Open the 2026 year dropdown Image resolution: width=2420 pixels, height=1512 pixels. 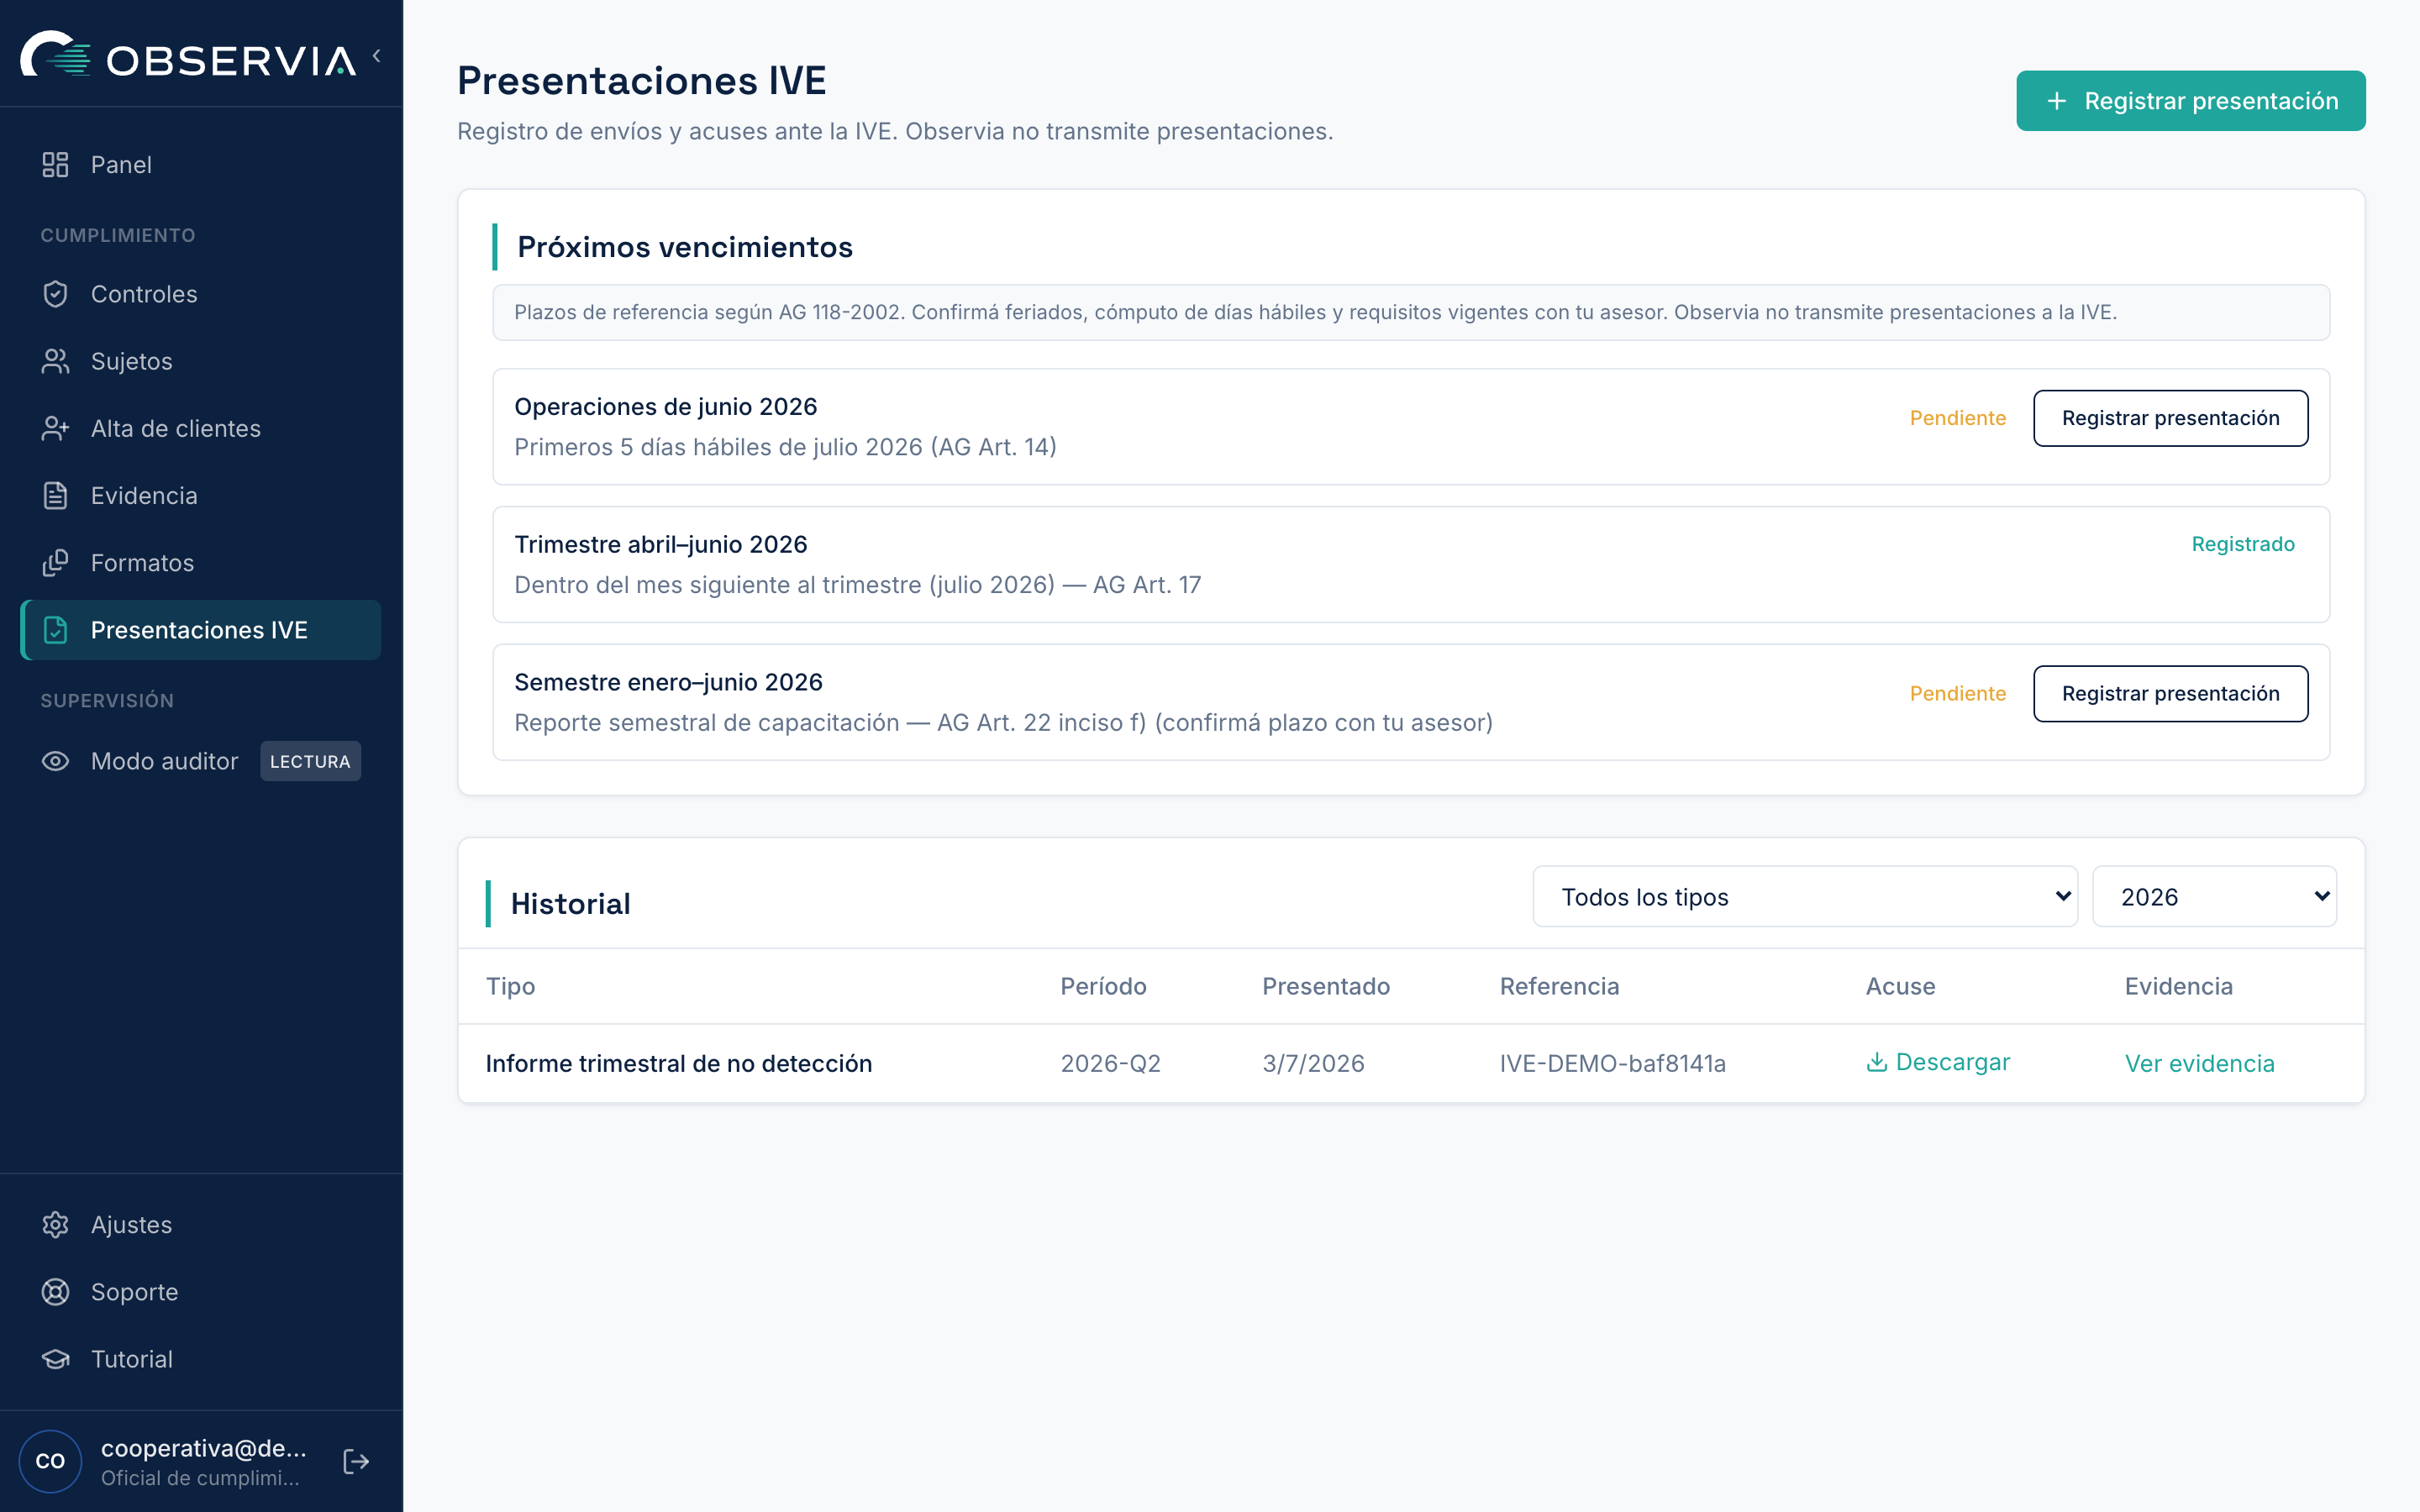(2214, 897)
